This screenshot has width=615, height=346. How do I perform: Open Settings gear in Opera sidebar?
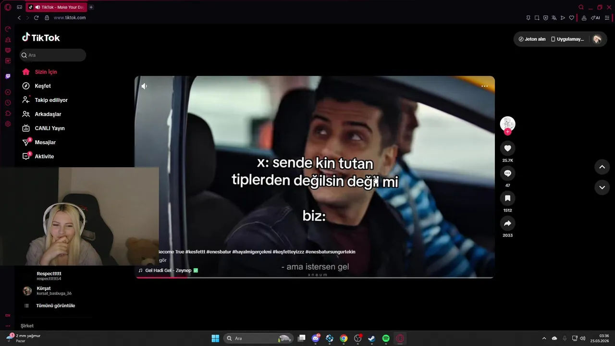pos(8,124)
